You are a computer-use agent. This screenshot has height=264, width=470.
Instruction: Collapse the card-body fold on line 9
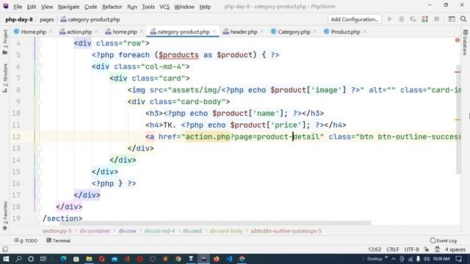click(39, 102)
